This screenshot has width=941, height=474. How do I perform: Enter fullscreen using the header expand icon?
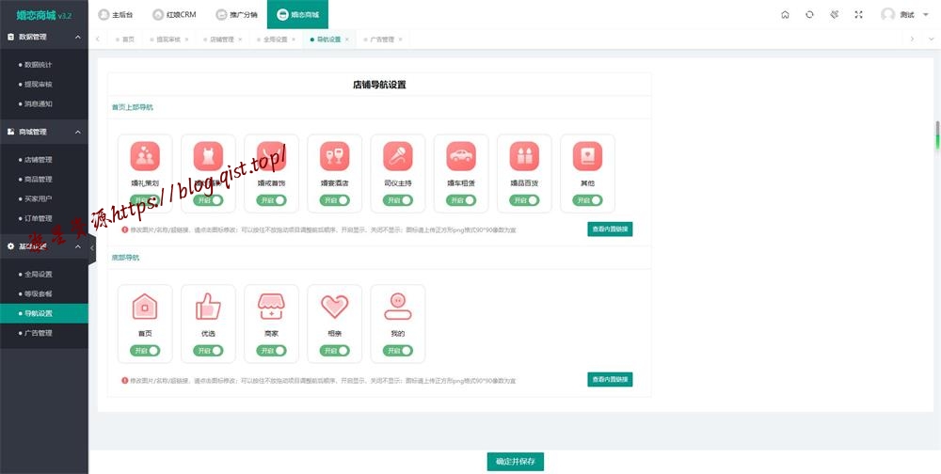[858, 14]
